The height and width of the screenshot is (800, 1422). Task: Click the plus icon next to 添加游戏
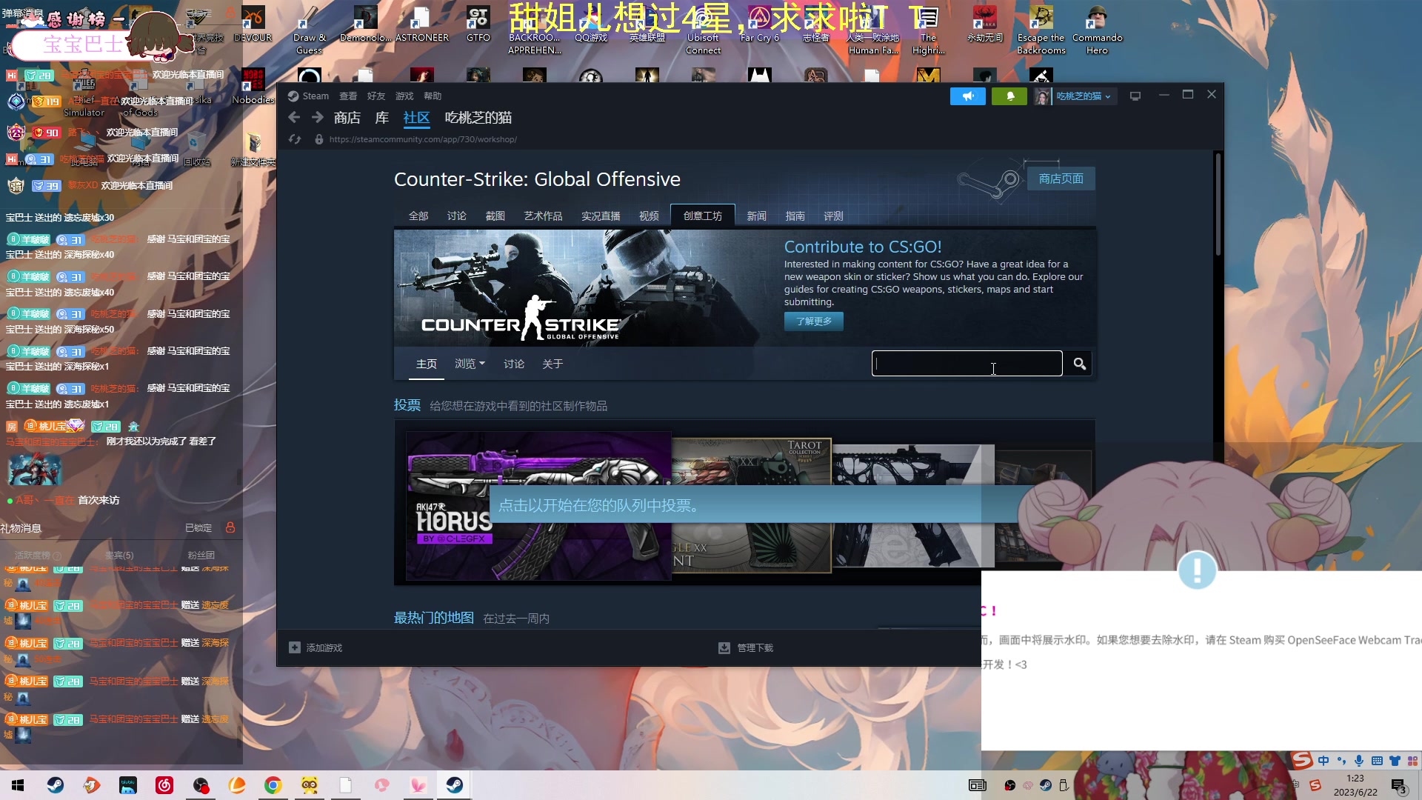coord(295,647)
